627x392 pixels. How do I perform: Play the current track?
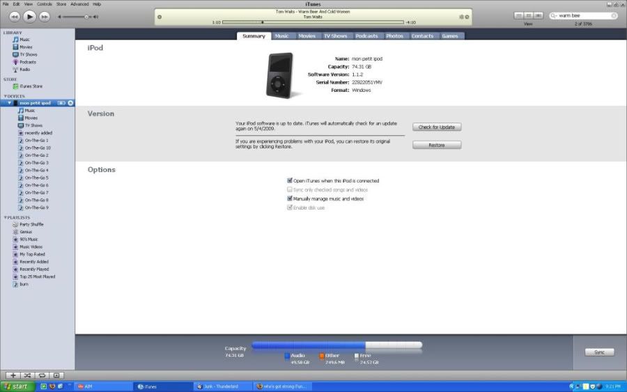point(29,17)
